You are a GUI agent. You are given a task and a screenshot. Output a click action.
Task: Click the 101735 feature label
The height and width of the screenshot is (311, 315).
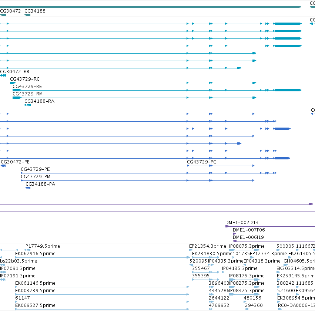(241, 254)
